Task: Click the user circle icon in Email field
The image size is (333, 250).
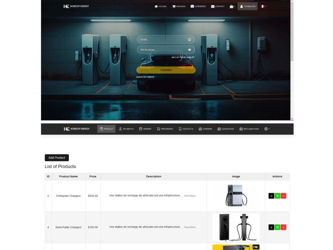Action: (189, 40)
